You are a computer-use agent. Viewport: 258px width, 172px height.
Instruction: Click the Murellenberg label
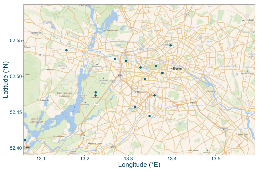tap(97, 67)
